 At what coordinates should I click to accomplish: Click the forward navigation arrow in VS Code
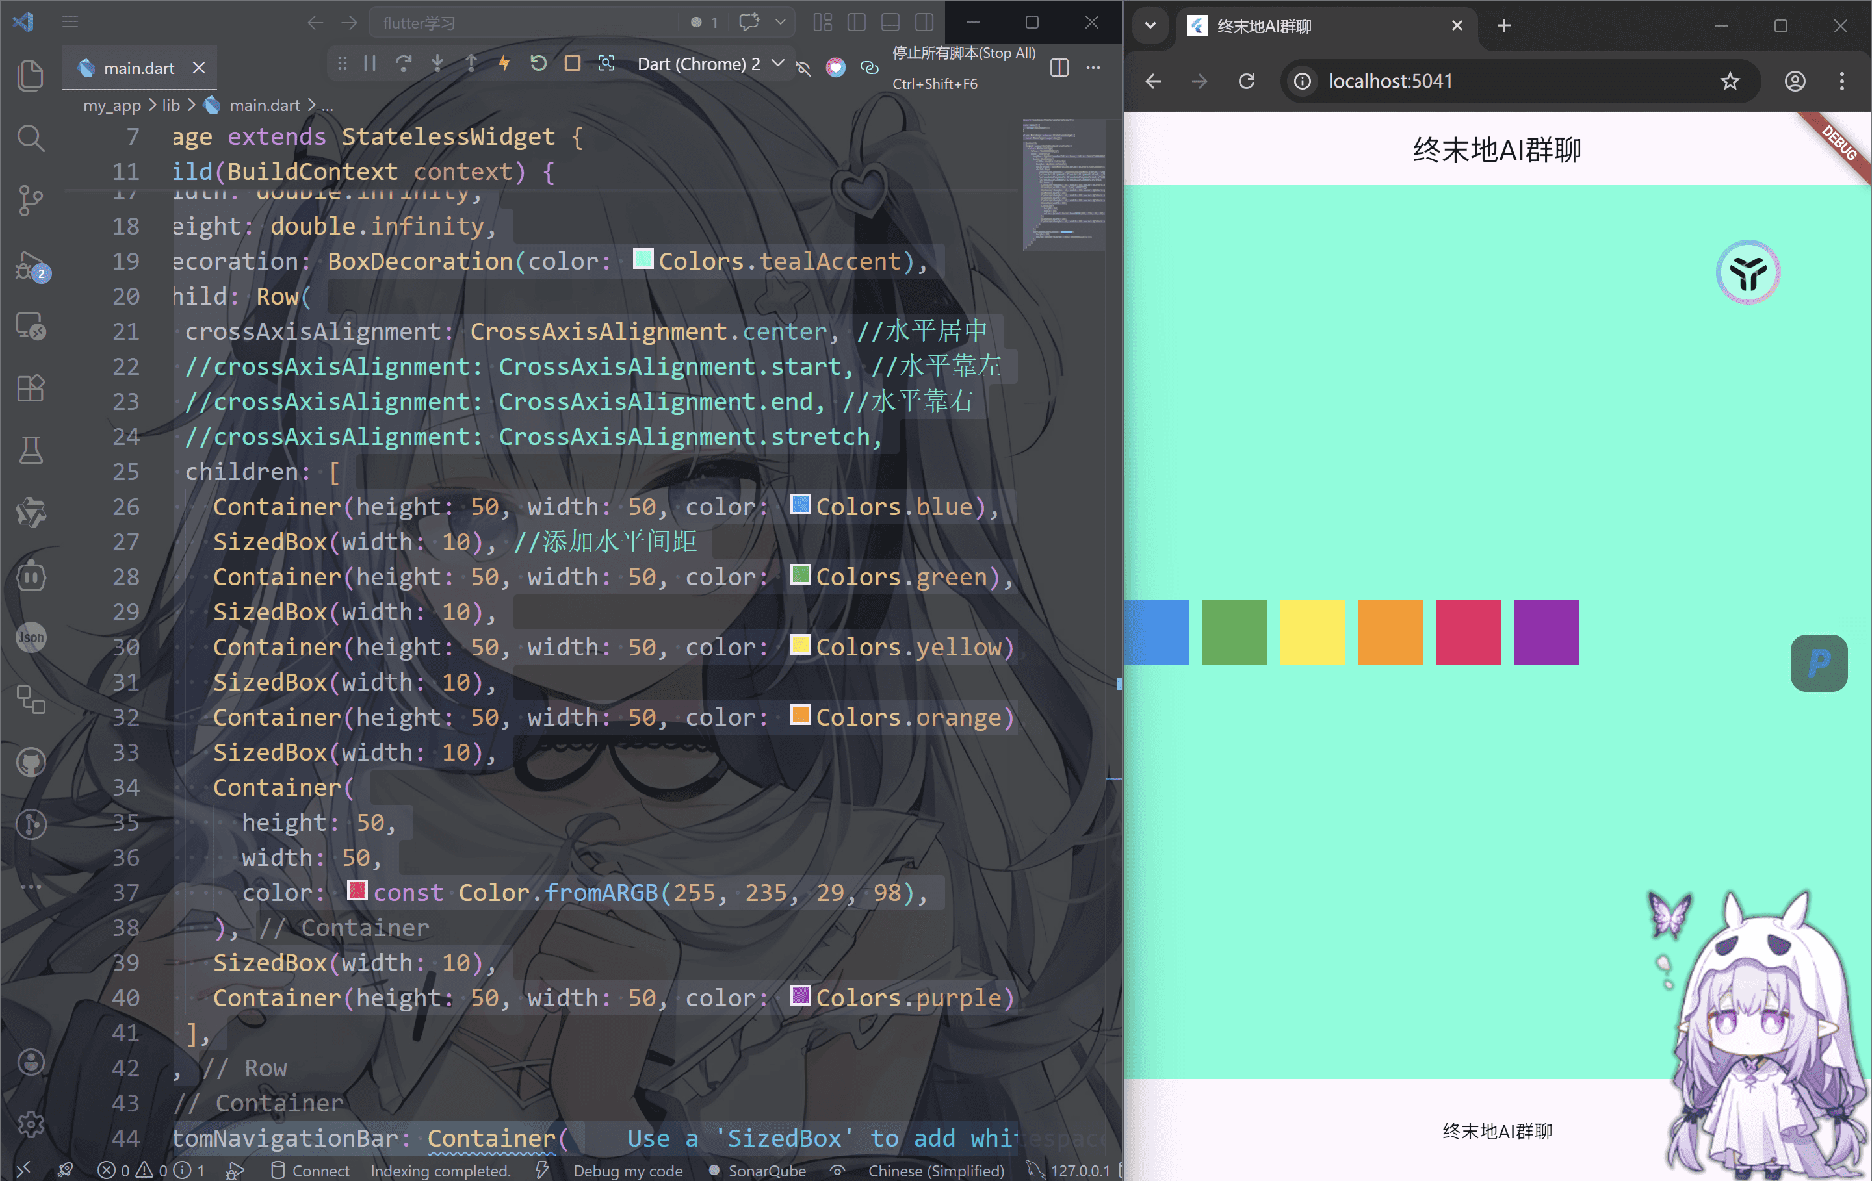349,23
